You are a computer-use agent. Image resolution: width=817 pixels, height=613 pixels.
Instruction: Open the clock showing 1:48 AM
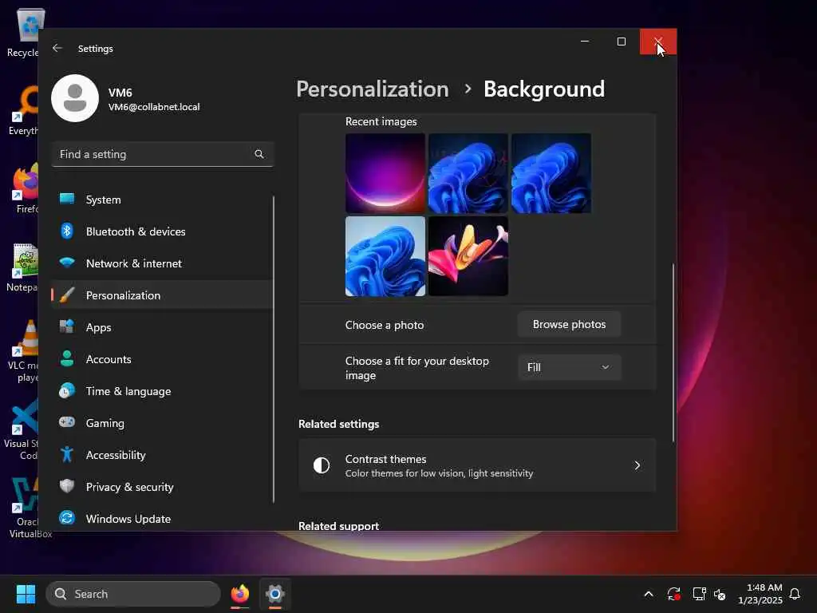click(x=760, y=594)
